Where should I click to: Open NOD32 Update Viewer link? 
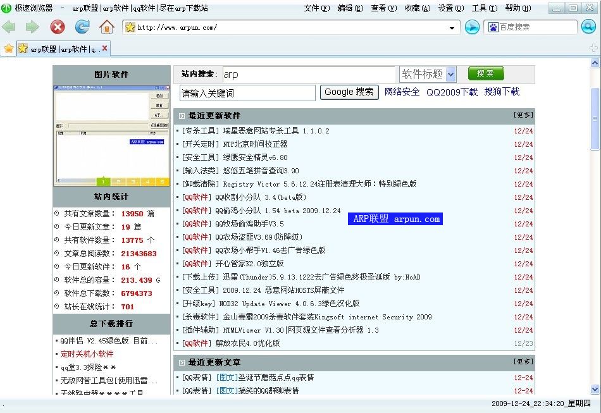point(289,304)
